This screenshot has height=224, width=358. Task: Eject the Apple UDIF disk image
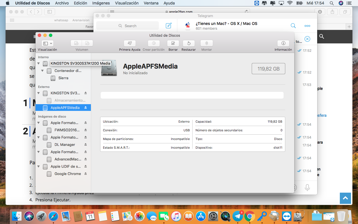click(x=86, y=166)
